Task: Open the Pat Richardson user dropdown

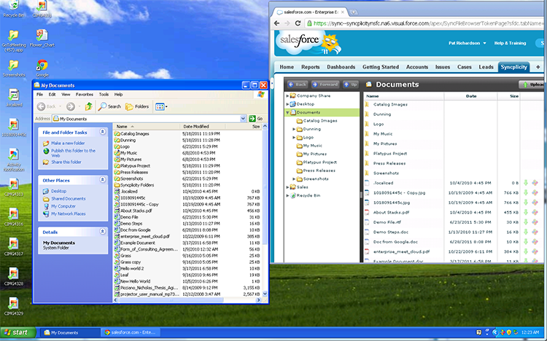Action: [467, 43]
